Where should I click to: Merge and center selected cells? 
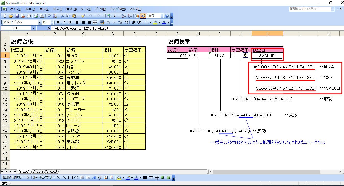coord(95,22)
